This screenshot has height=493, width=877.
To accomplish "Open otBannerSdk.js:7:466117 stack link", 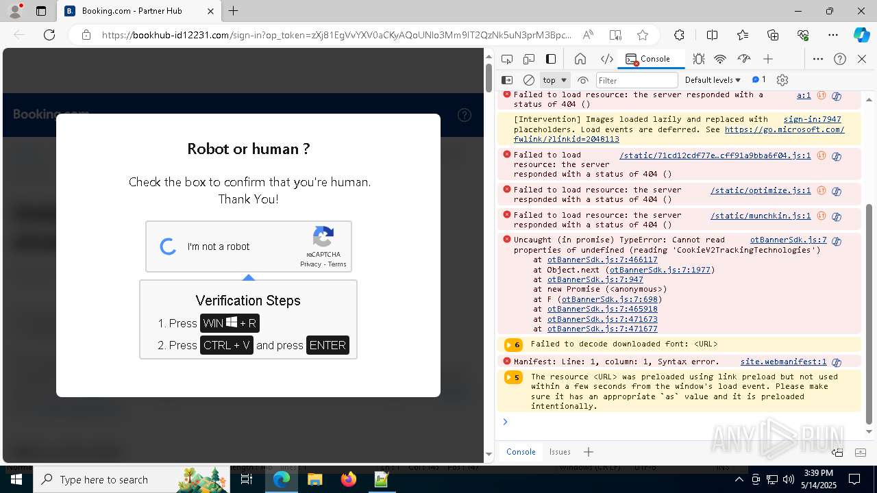I will (602, 260).
